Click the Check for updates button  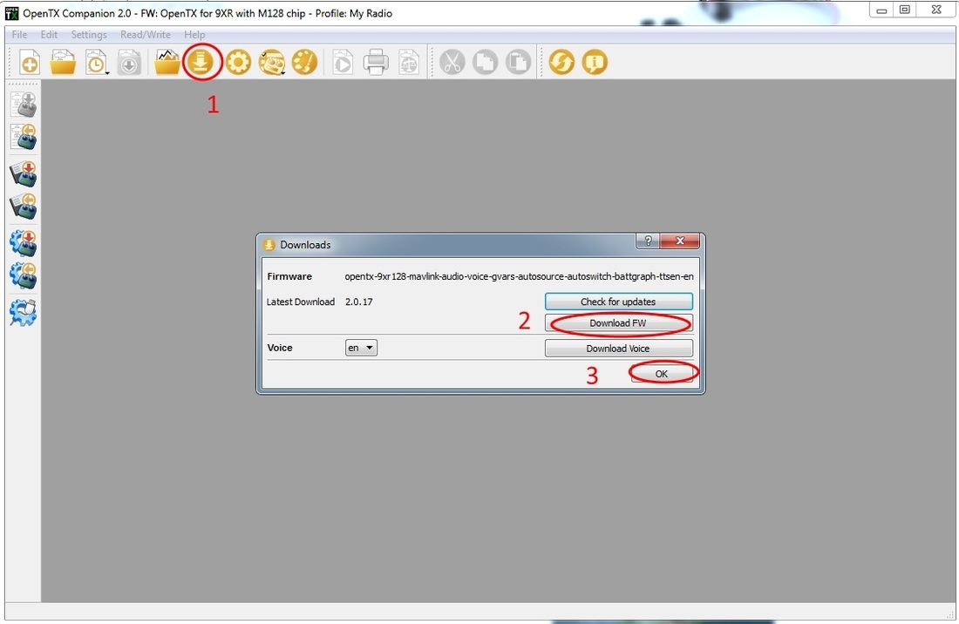tap(618, 302)
